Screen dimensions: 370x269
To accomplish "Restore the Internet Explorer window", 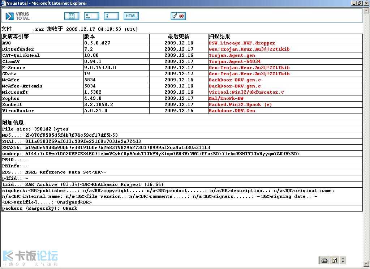I will click(x=360, y=3).
